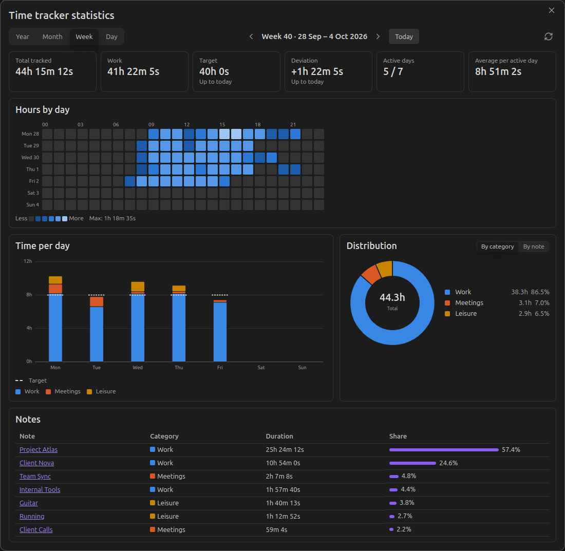Image resolution: width=565 pixels, height=551 pixels.
Task: Click the Active days 5 / 7 card
Action: pyautogui.click(x=420, y=72)
